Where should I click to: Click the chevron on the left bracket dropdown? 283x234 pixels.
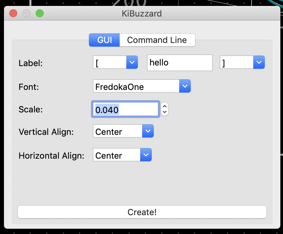[132, 62]
